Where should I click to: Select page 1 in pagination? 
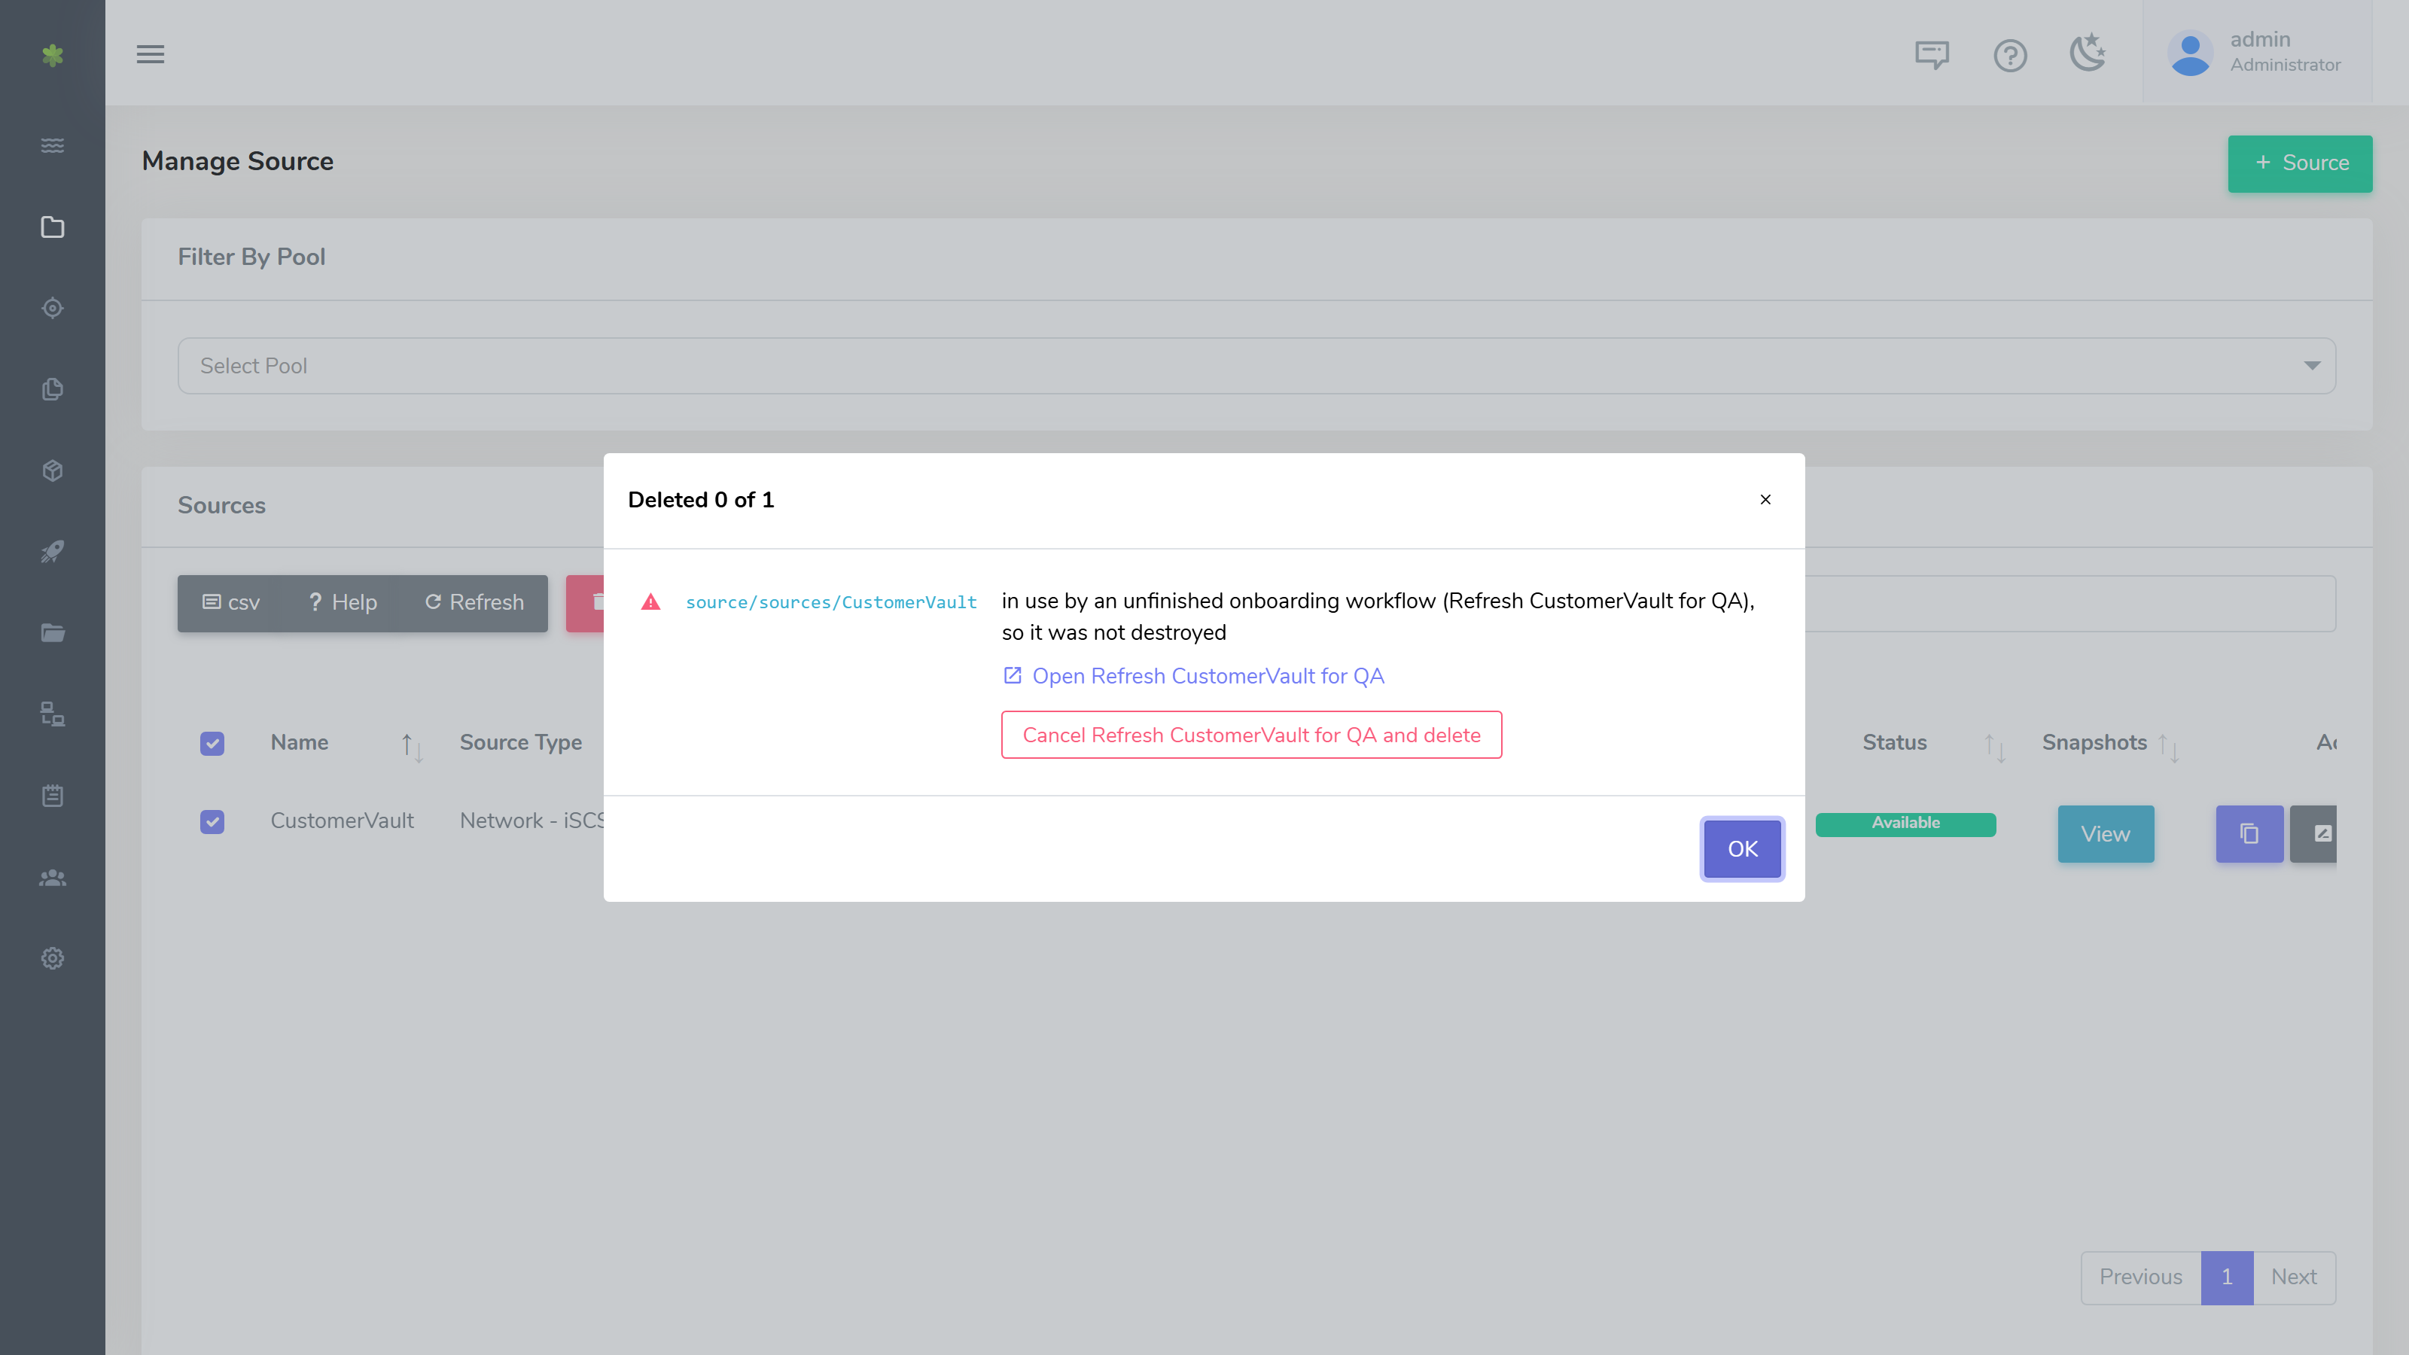point(2227,1277)
